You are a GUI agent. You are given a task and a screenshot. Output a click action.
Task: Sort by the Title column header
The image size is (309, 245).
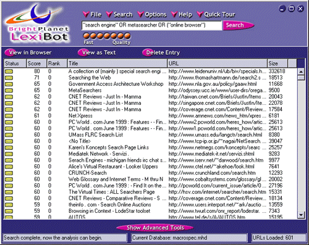(x=117, y=64)
